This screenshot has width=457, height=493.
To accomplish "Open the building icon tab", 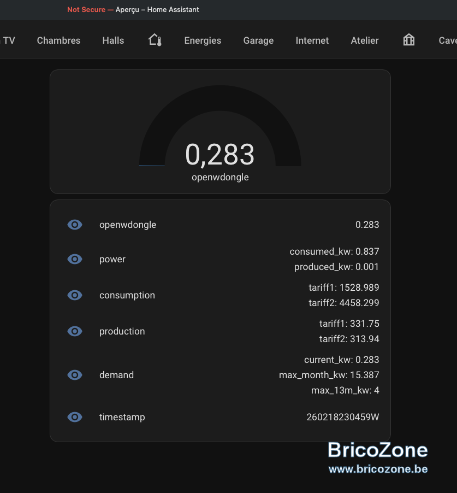I will coord(408,40).
